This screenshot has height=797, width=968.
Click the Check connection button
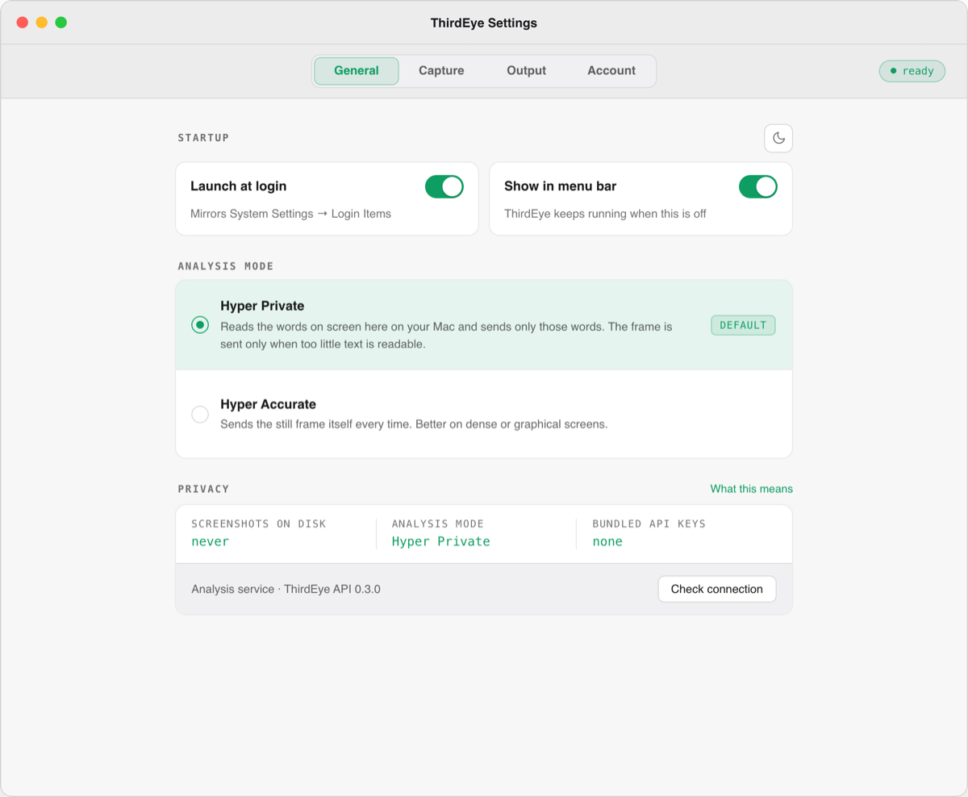pos(717,589)
